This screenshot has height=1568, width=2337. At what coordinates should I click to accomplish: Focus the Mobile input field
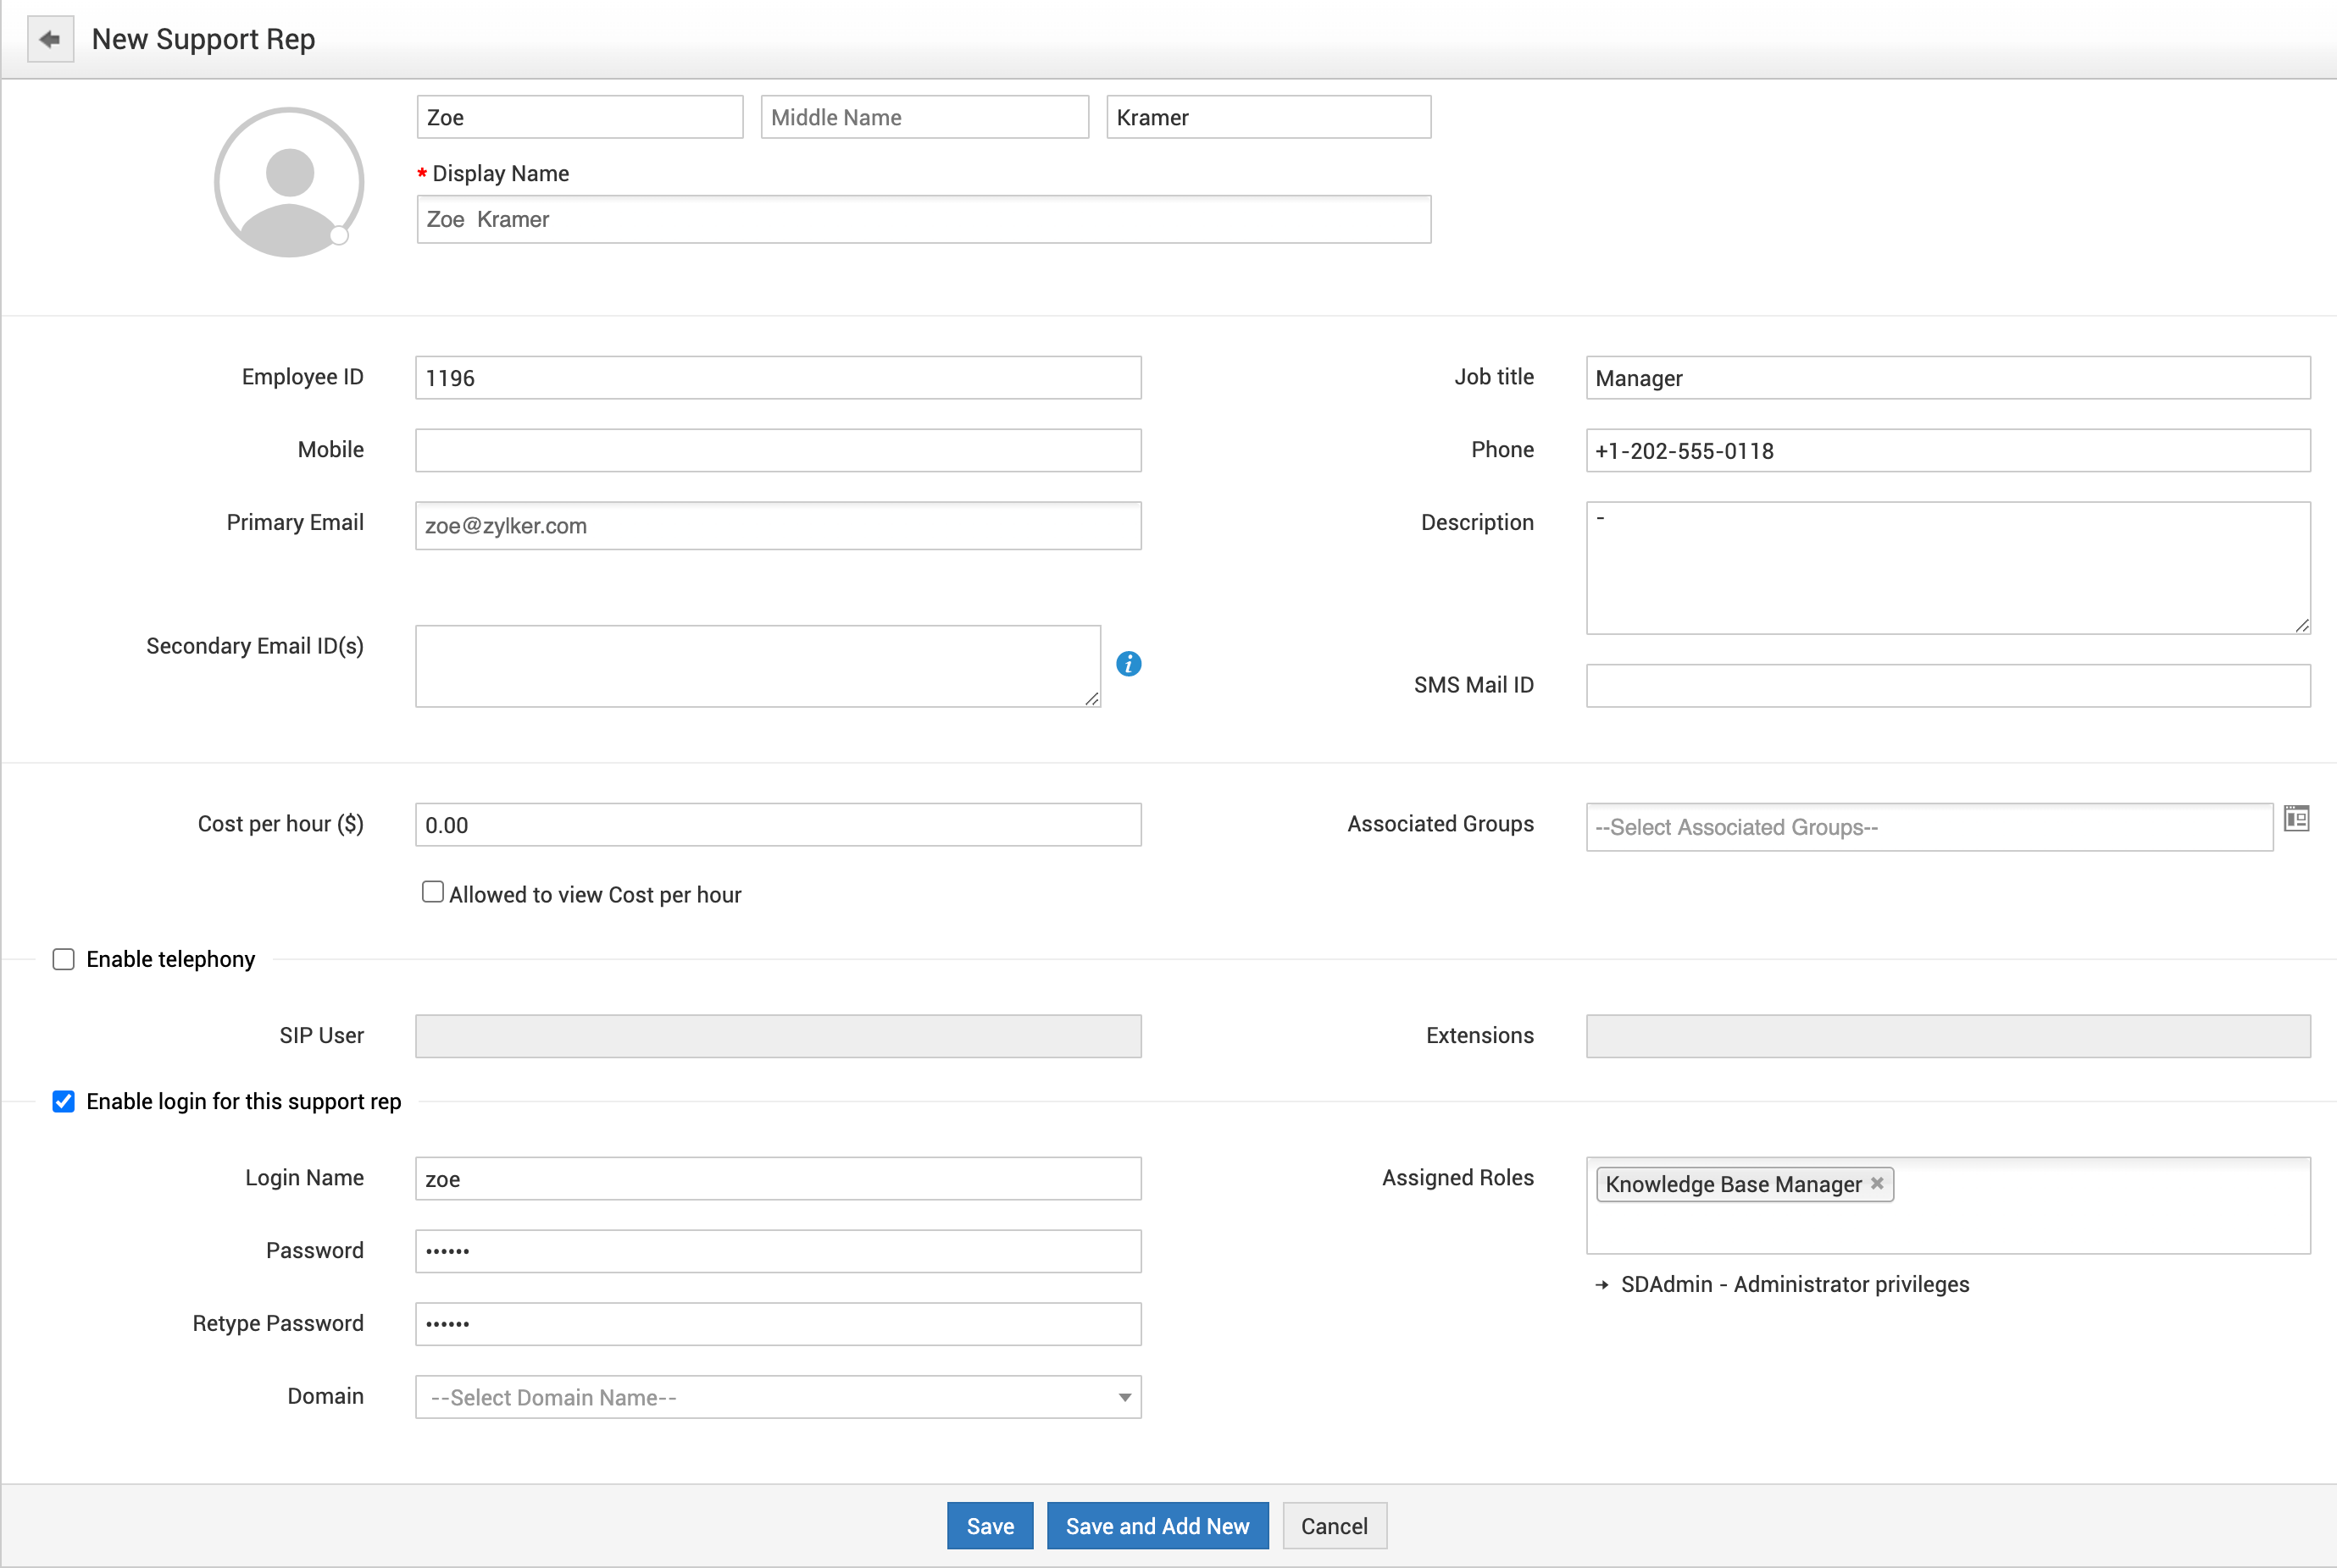tap(778, 451)
